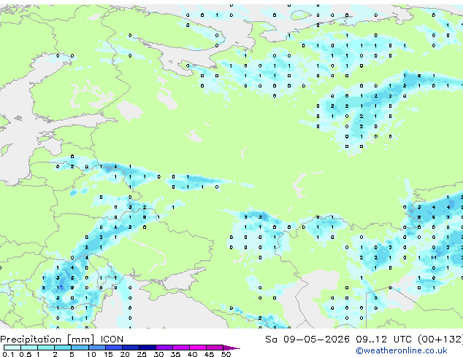
Task: Click the "(00+132)" forecast offset text
Action: coord(440,340)
